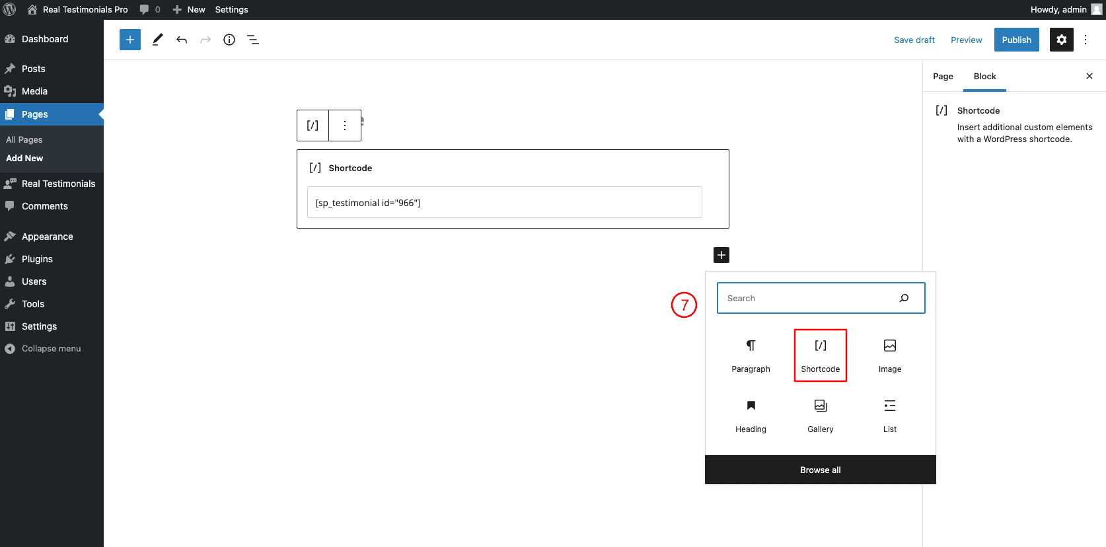Click the Browse all button
The image size is (1106, 547).
[820, 470]
